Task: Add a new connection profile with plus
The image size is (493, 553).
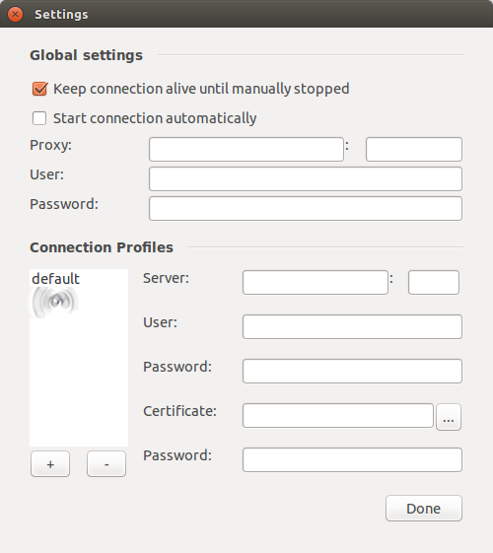Action: [50, 463]
